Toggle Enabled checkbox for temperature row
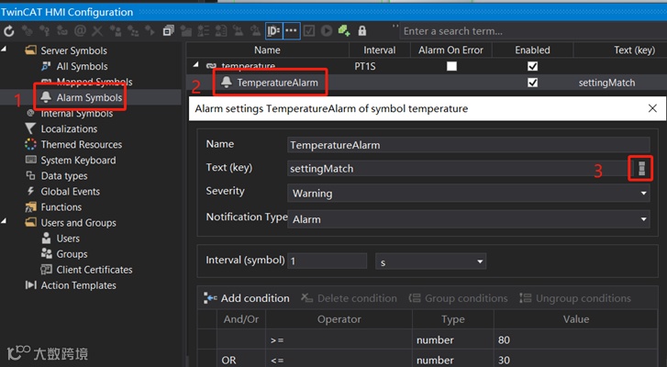 tap(532, 66)
